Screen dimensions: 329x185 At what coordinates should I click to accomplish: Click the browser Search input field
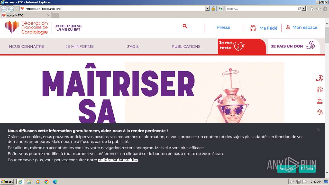pyautogui.click(x=261, y=8)
